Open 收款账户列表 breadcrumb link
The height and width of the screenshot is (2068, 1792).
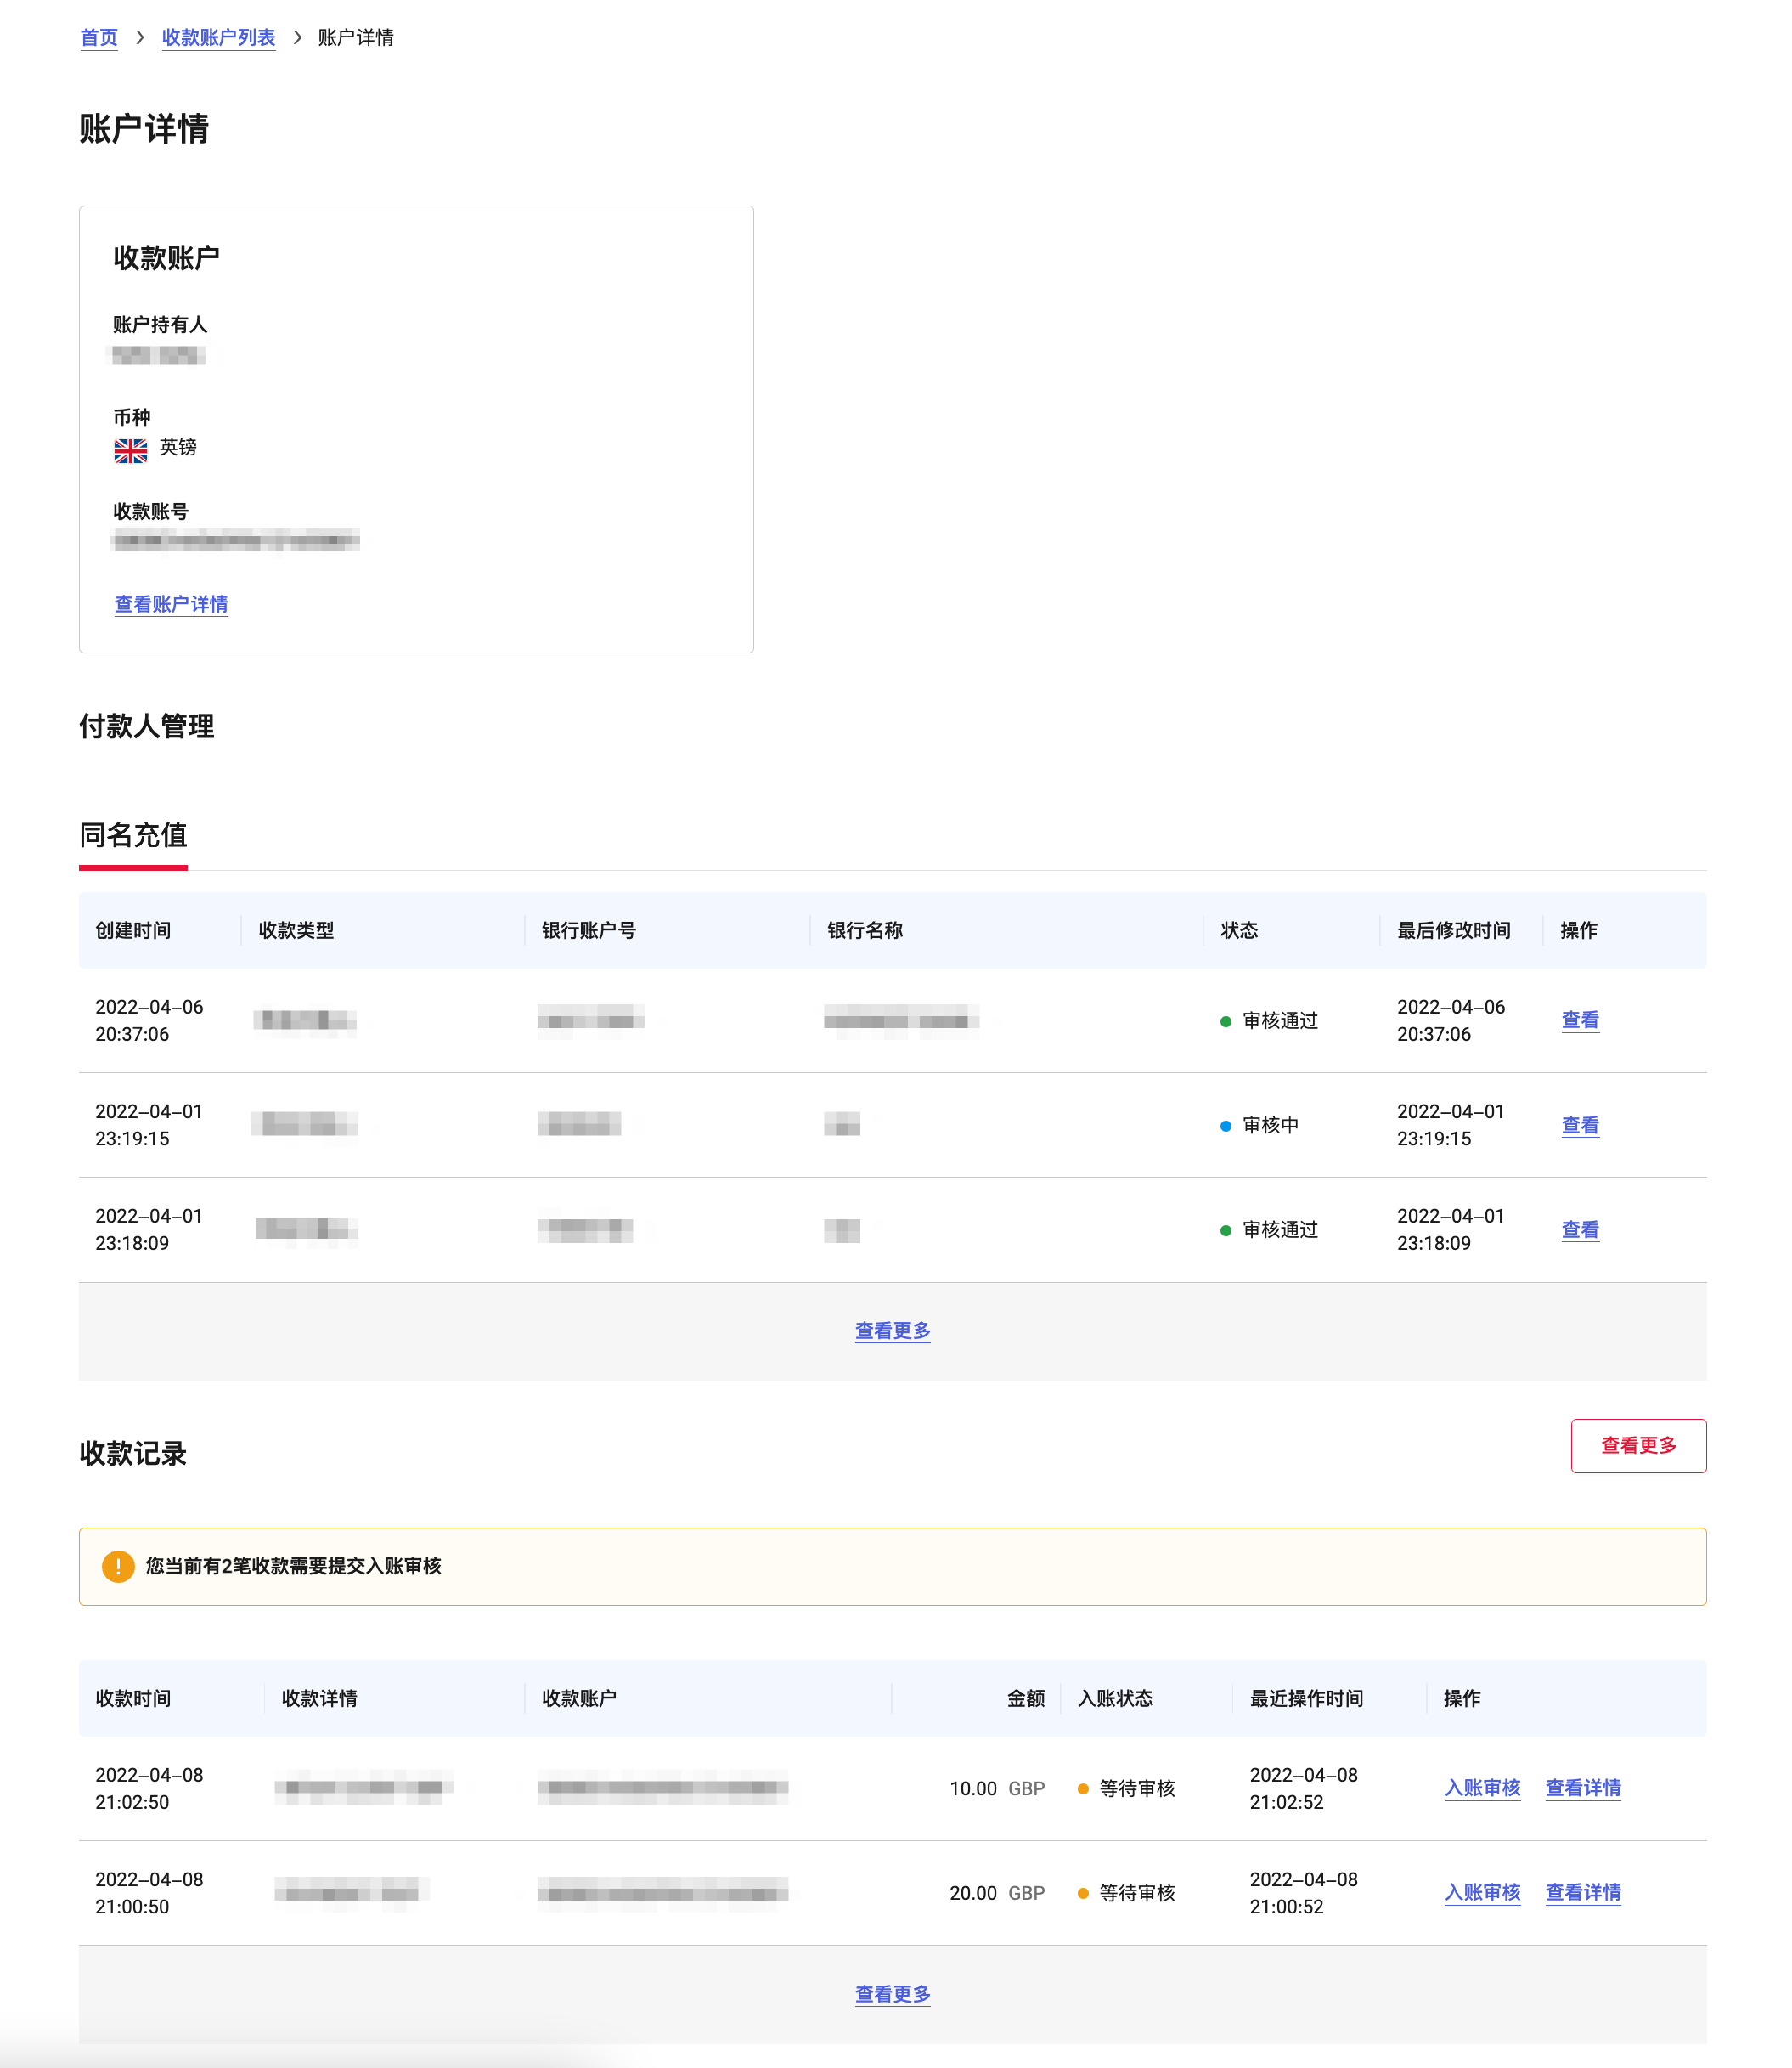tap(218, 38)
